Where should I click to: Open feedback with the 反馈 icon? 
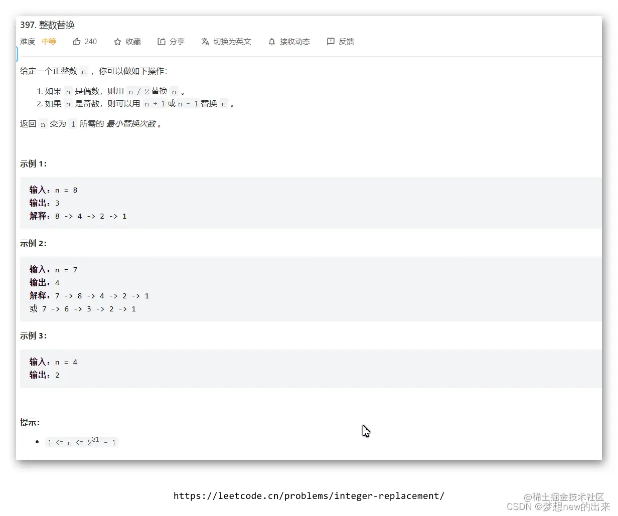click(x=330, y=42)
